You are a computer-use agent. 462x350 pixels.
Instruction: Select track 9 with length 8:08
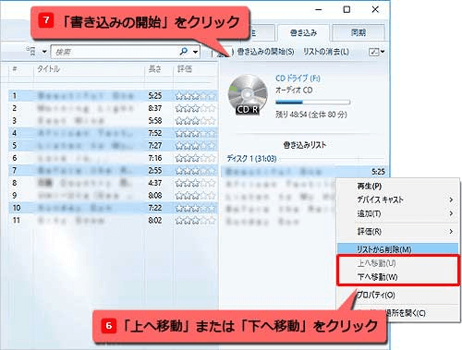point(113,196)
